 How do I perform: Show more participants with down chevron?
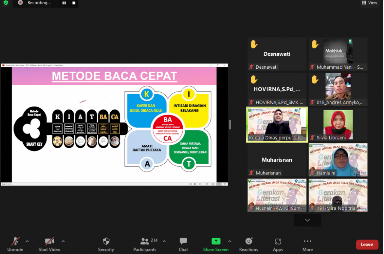tap(307, 220)
